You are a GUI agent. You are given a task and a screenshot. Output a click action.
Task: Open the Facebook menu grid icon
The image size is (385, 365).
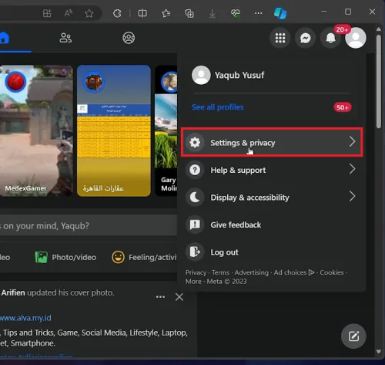(x=280, y=39)
